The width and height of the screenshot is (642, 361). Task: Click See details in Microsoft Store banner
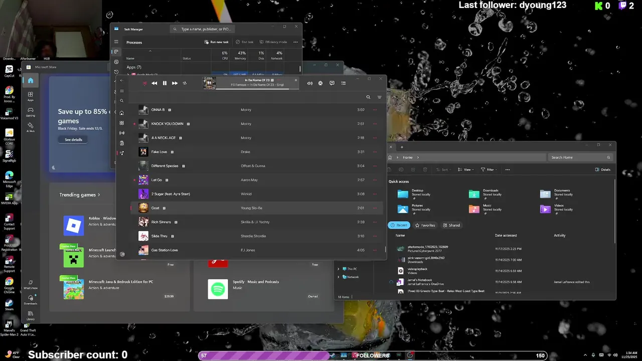click(73, 139)
